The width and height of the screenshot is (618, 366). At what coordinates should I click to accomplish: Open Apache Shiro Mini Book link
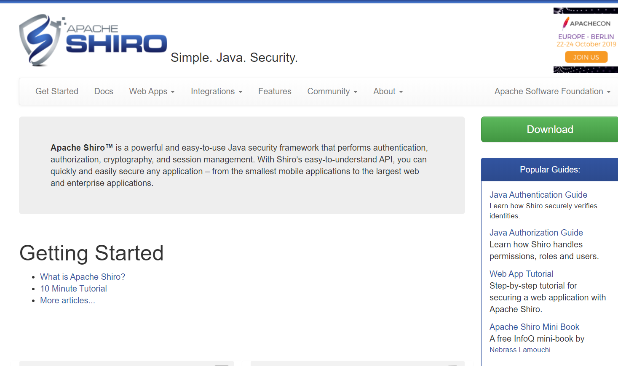click(534, 327)
